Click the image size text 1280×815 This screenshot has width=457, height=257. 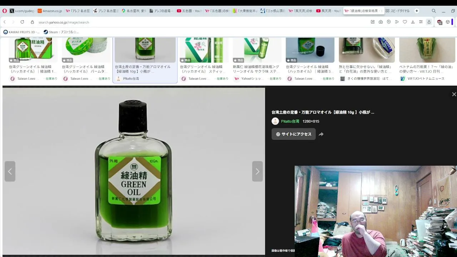(x=311, y=121)
